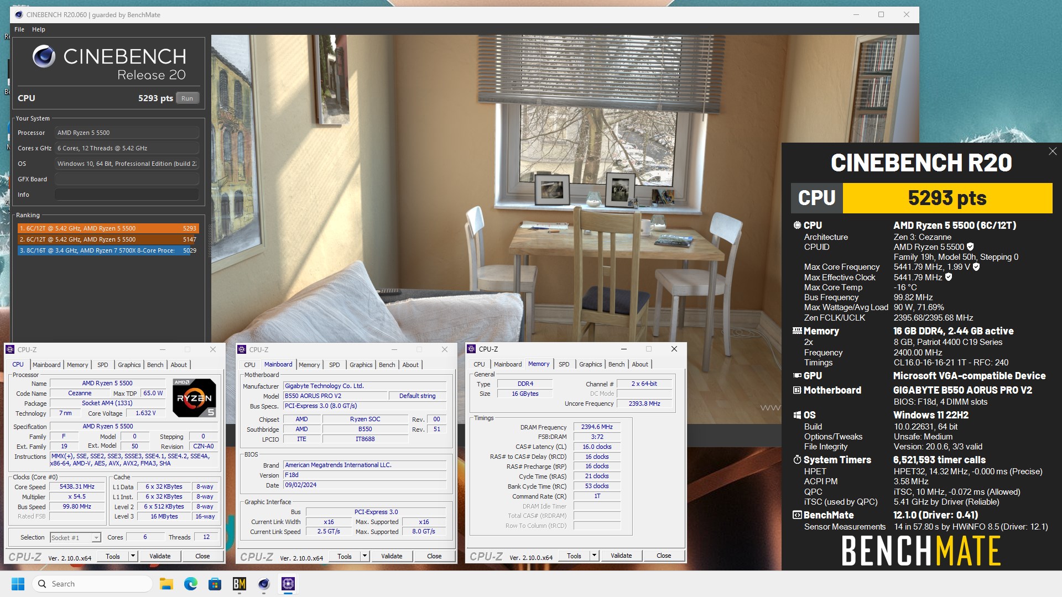Minimize the CPU-Z Memory window
Screen dimensions: 1062x597
pyautogui.click(x=623, y=349)
